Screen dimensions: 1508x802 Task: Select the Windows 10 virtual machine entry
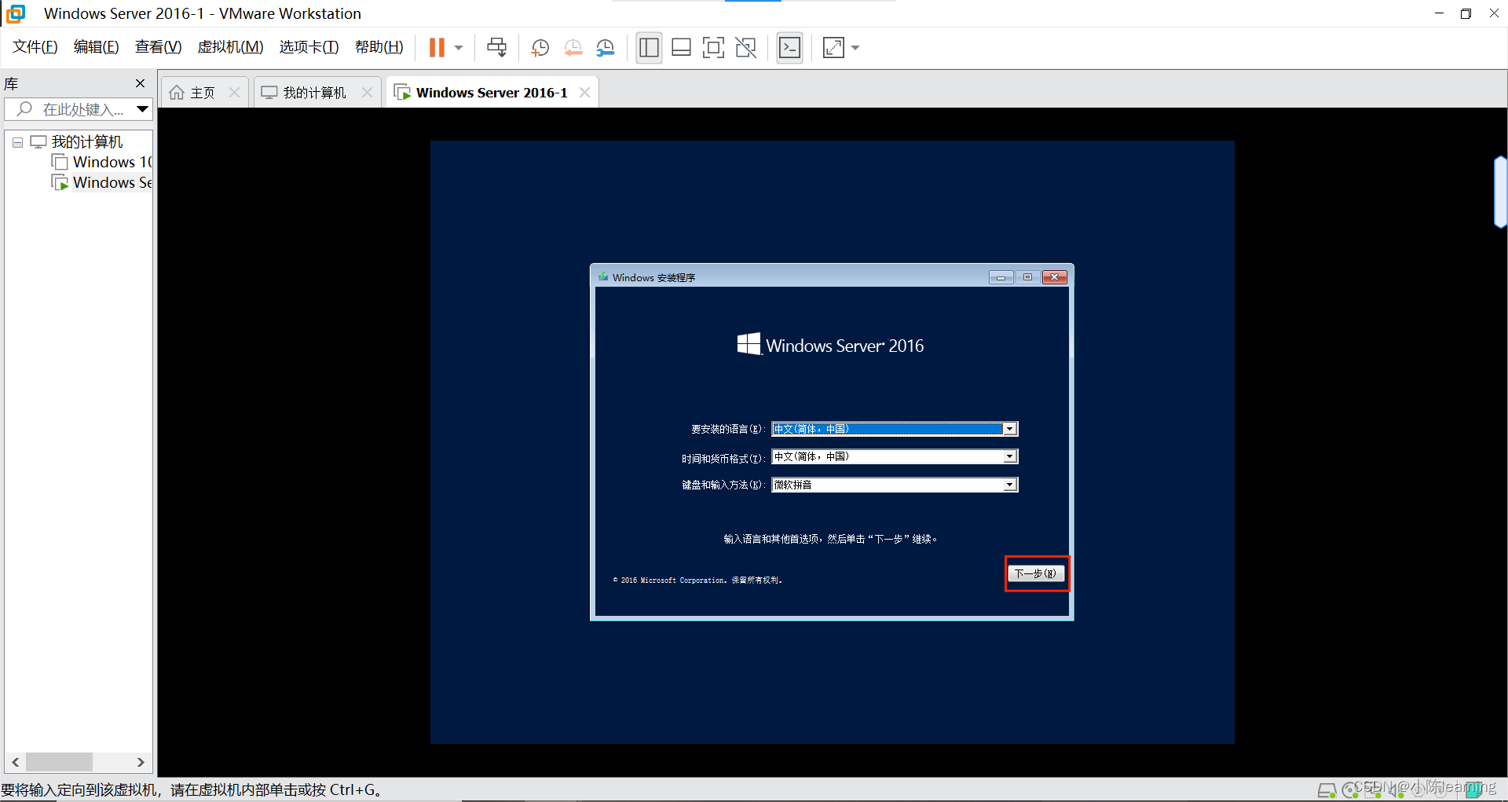(102, 162)
